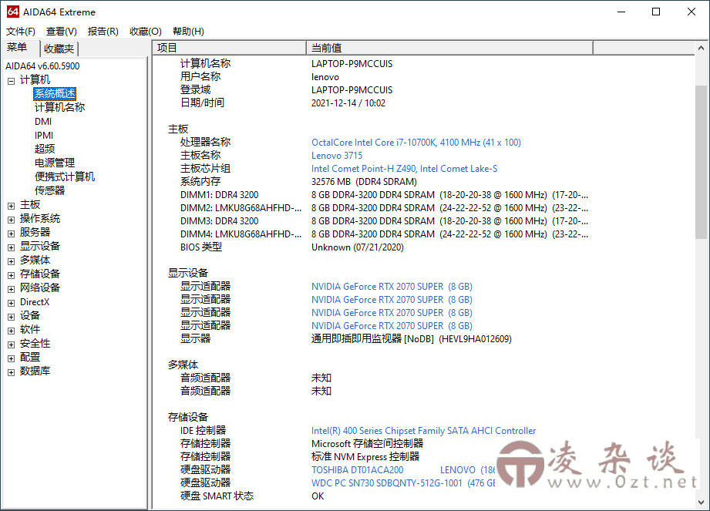Expand the 操作系统 tree node
The image size is (710, 511).
coord(12,220)
